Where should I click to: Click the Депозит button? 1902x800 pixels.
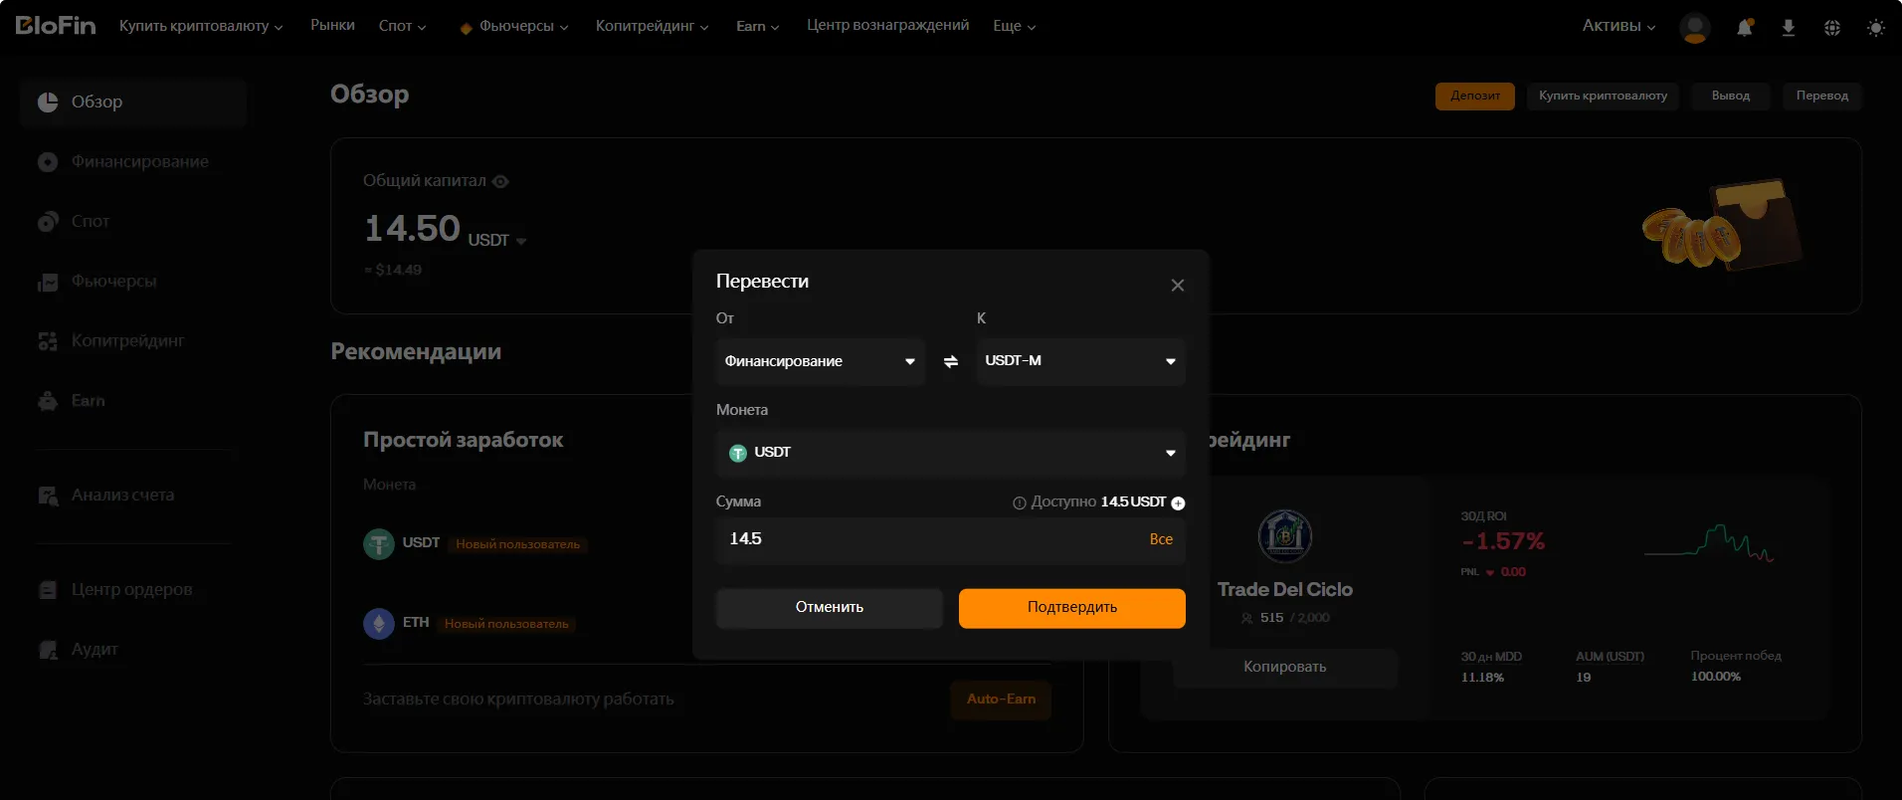click(1475, 97)
